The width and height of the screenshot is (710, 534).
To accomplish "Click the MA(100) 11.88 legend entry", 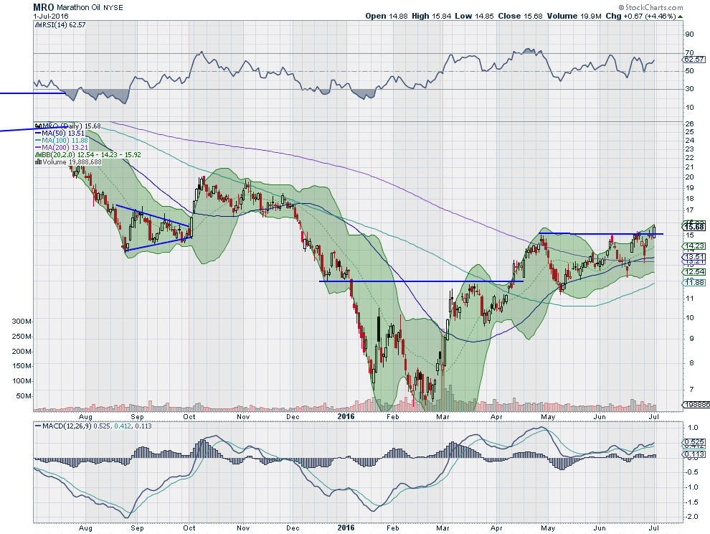I will point(65,141).
